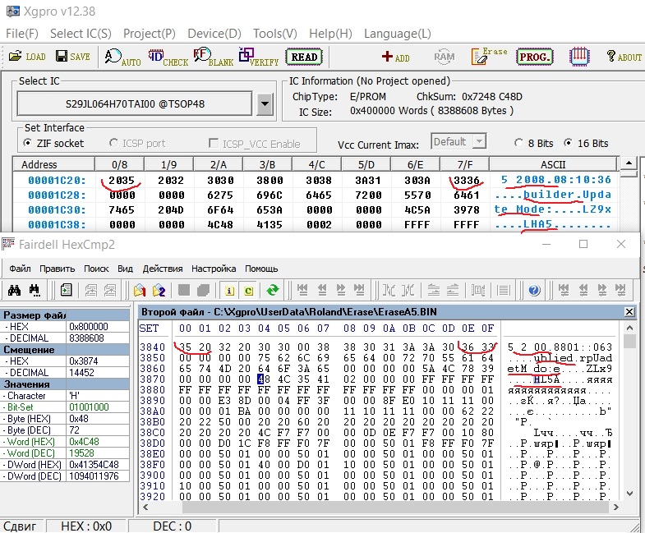Open the Tools(V) menu
The image size is (645, 533).
(274, 34)
